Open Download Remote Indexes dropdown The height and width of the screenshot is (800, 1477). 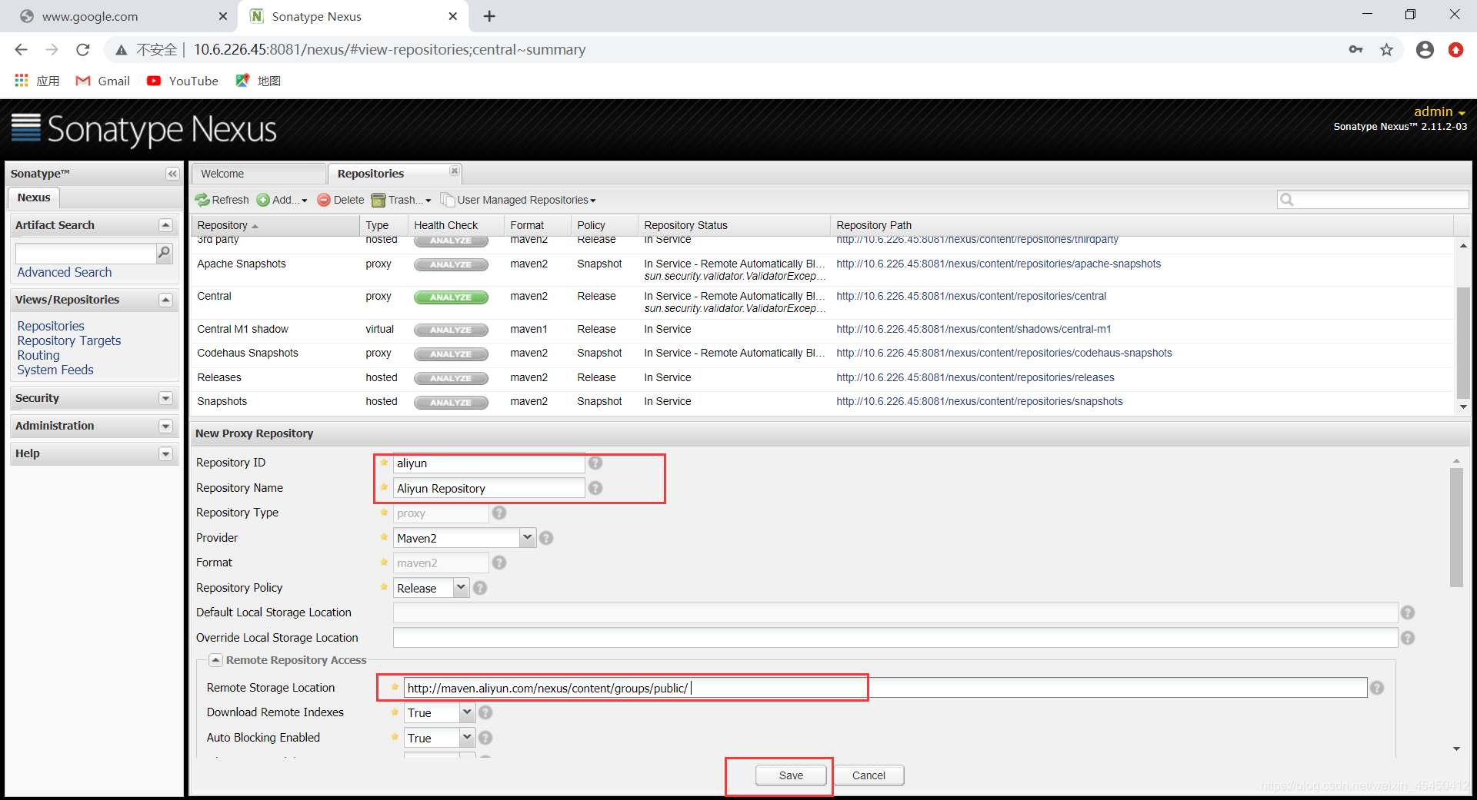tap(466, 712)
